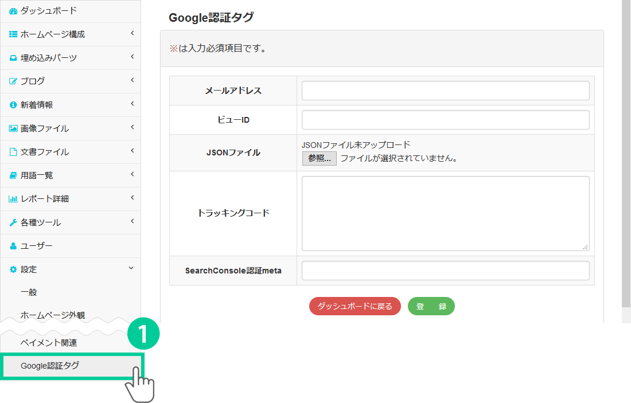Click inside the トラッキングコード text area
The width and height of the screenshot is (631, 403).
pos(445,213)
